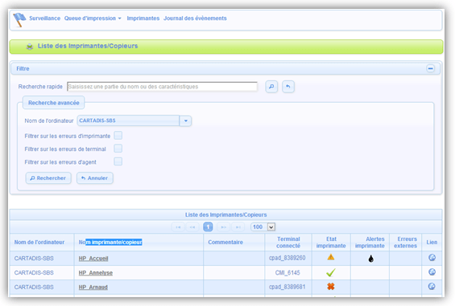
Task: Click the Rechercher button
Action: [48, 178]
